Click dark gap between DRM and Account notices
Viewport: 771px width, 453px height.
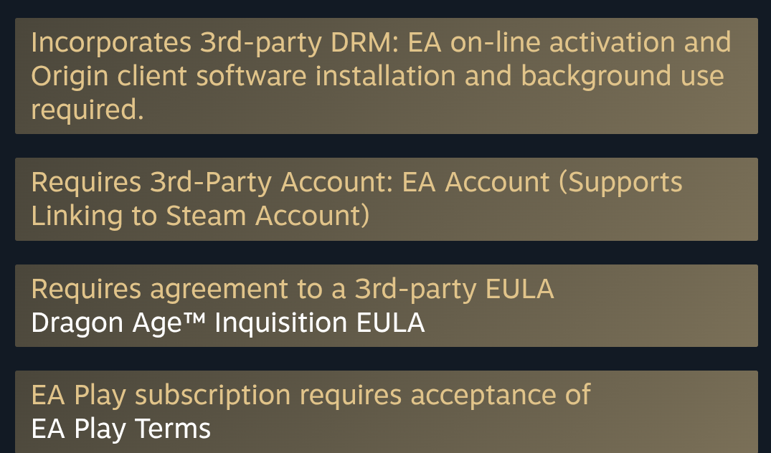pyautogui.click(x=386, y=146)
